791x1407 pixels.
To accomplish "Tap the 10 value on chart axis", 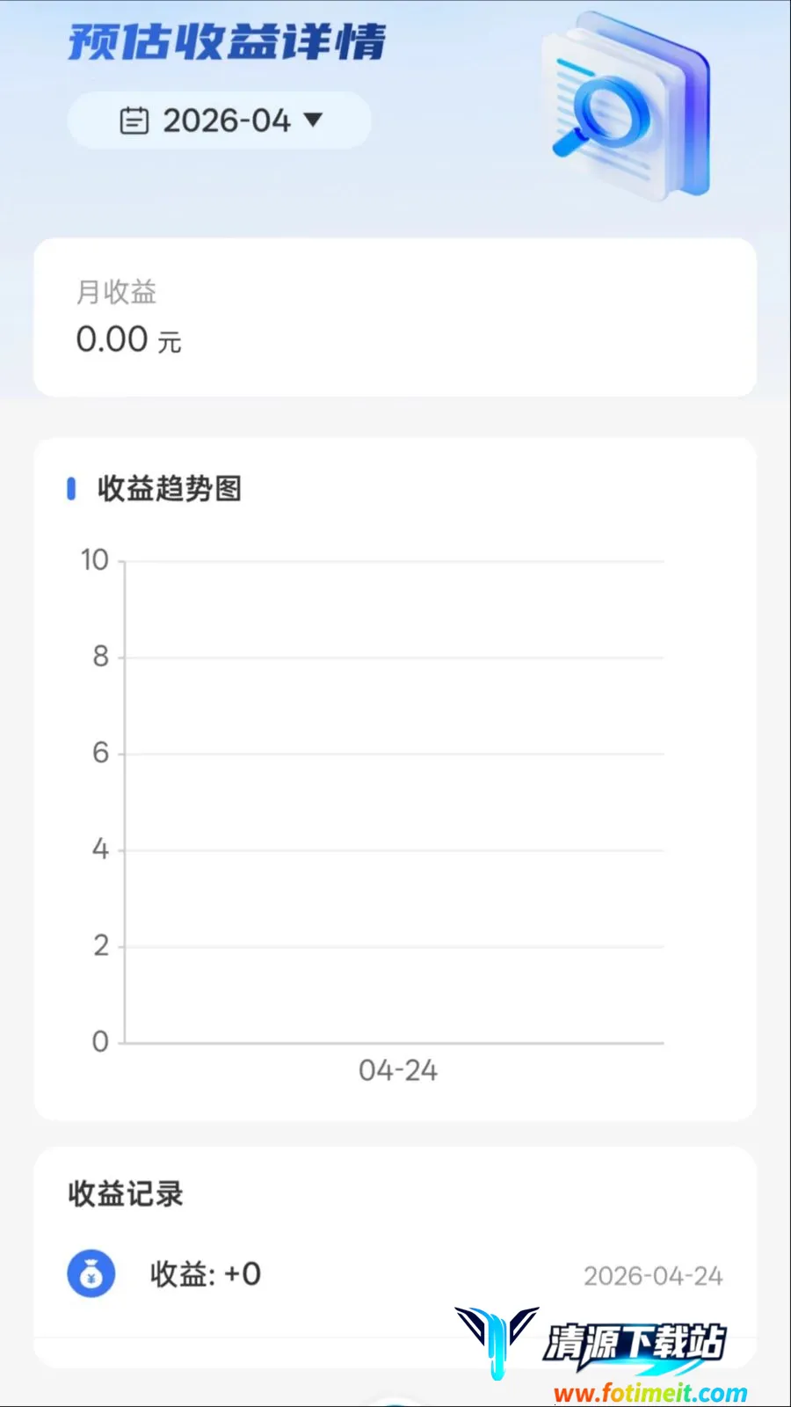I will click(x=94, y=560).
